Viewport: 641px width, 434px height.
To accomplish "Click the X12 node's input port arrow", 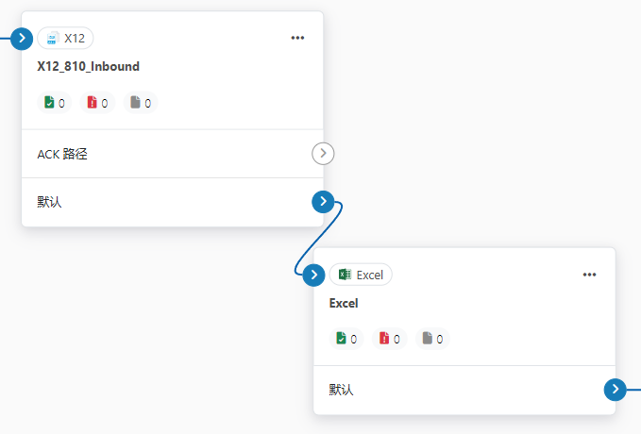I will pos(22,39).
